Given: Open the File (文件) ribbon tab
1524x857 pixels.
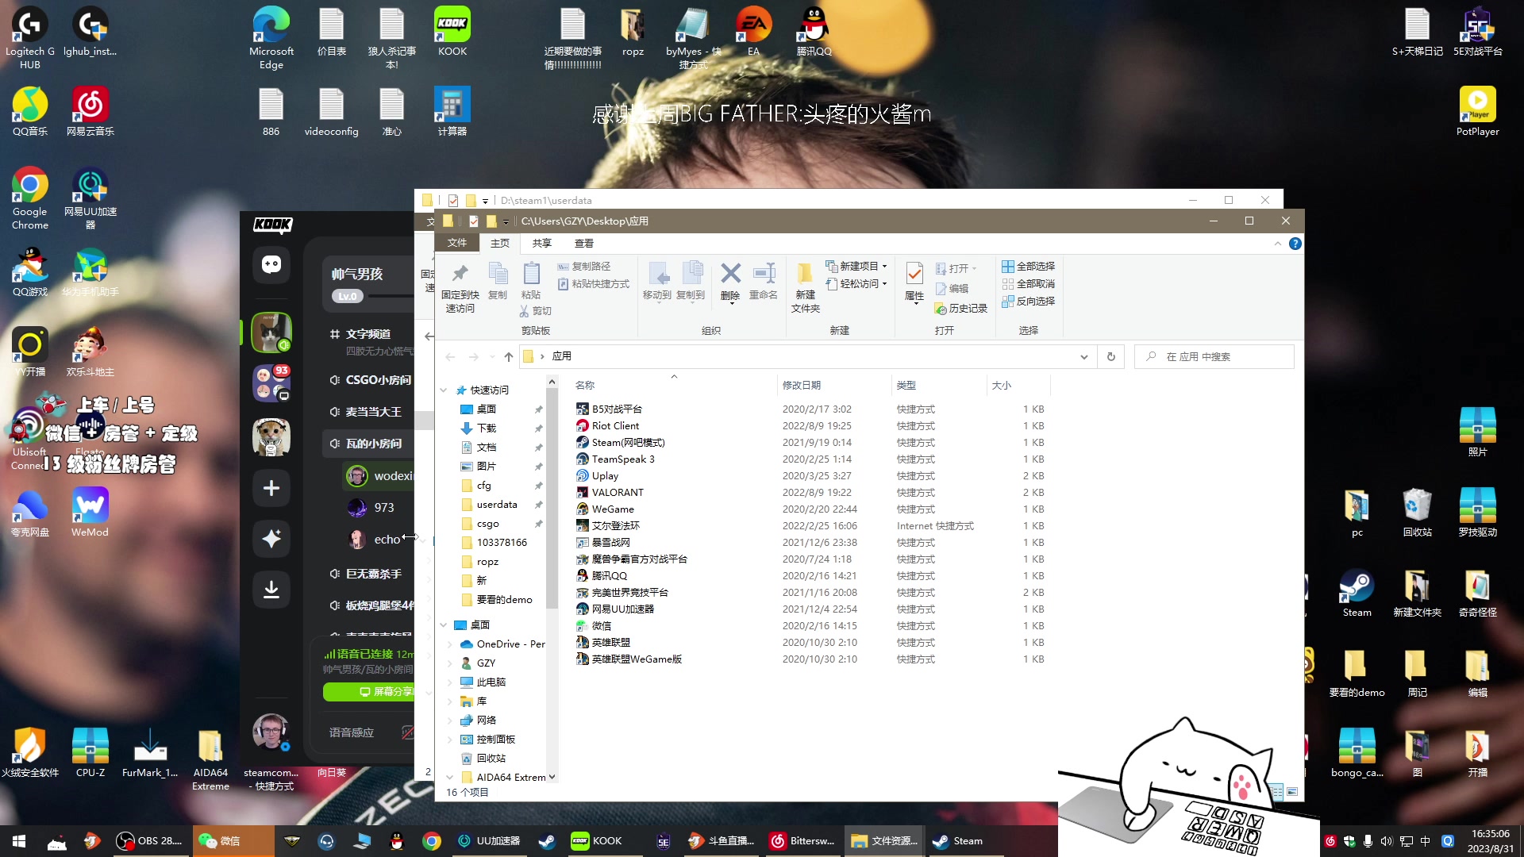Looking at the screenshot, I should coord(457,243).
